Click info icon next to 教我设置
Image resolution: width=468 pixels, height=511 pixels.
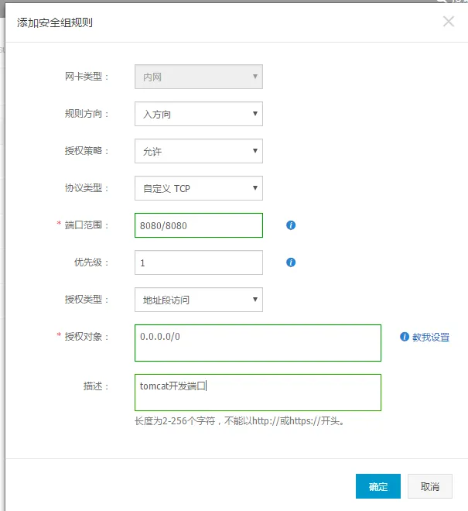[x=405, y=337]
